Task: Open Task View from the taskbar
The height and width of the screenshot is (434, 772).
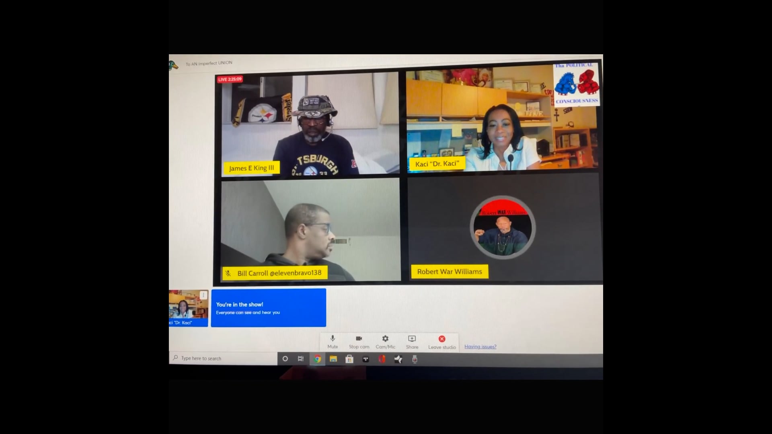Action: tap(301, 358)
